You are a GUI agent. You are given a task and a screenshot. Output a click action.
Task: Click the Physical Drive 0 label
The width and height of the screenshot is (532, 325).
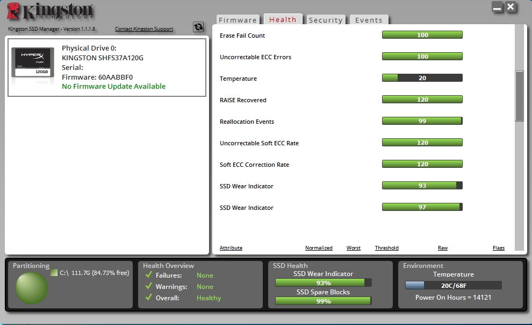coord(89,48)
